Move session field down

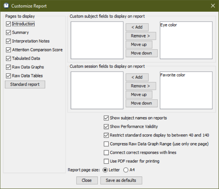(x=142, y=103)
